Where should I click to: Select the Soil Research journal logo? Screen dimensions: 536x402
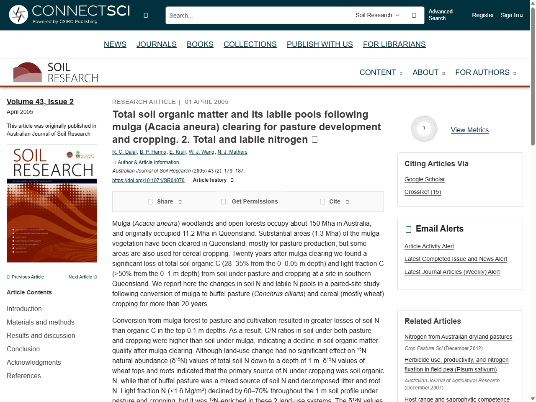pos(56,72)
